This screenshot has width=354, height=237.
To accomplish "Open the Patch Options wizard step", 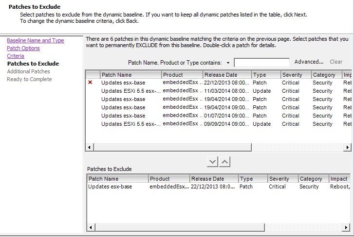I will [x=23, y=48].
